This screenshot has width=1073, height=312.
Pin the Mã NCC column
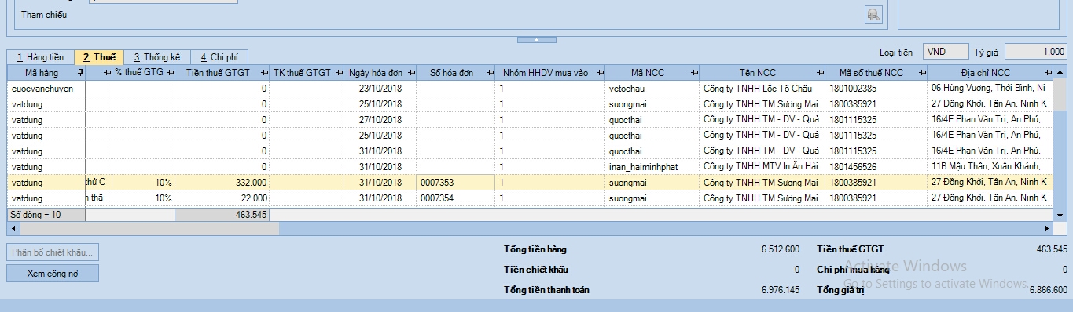point(694,73)
